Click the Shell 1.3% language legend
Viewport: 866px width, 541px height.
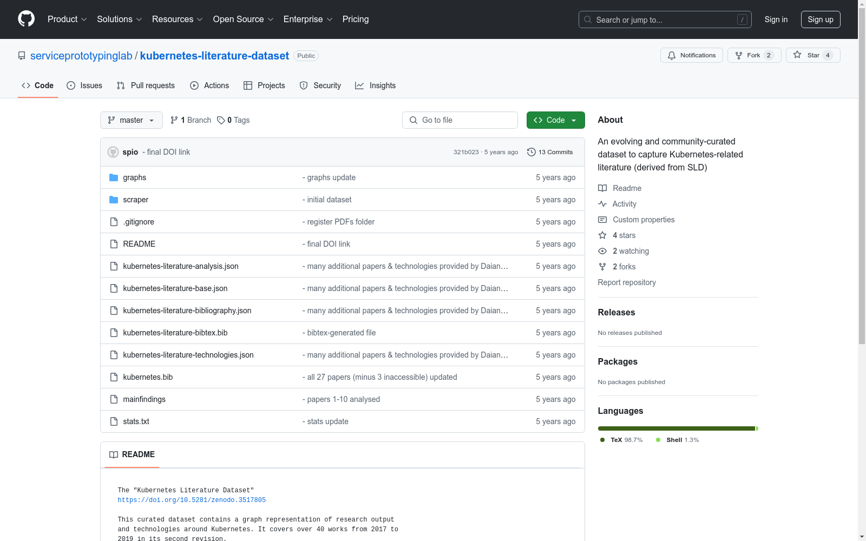coord(677,440)
